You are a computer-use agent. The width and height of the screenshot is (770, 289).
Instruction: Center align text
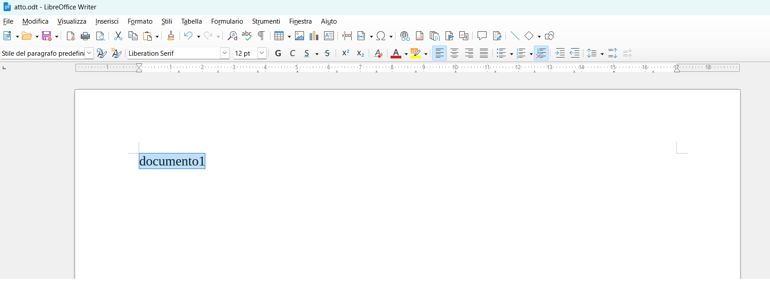[x=454, y=53]
